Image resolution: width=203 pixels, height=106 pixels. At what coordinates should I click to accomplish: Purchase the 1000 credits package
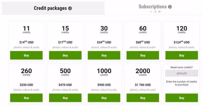pyautogui.click(x=104, y=98)
